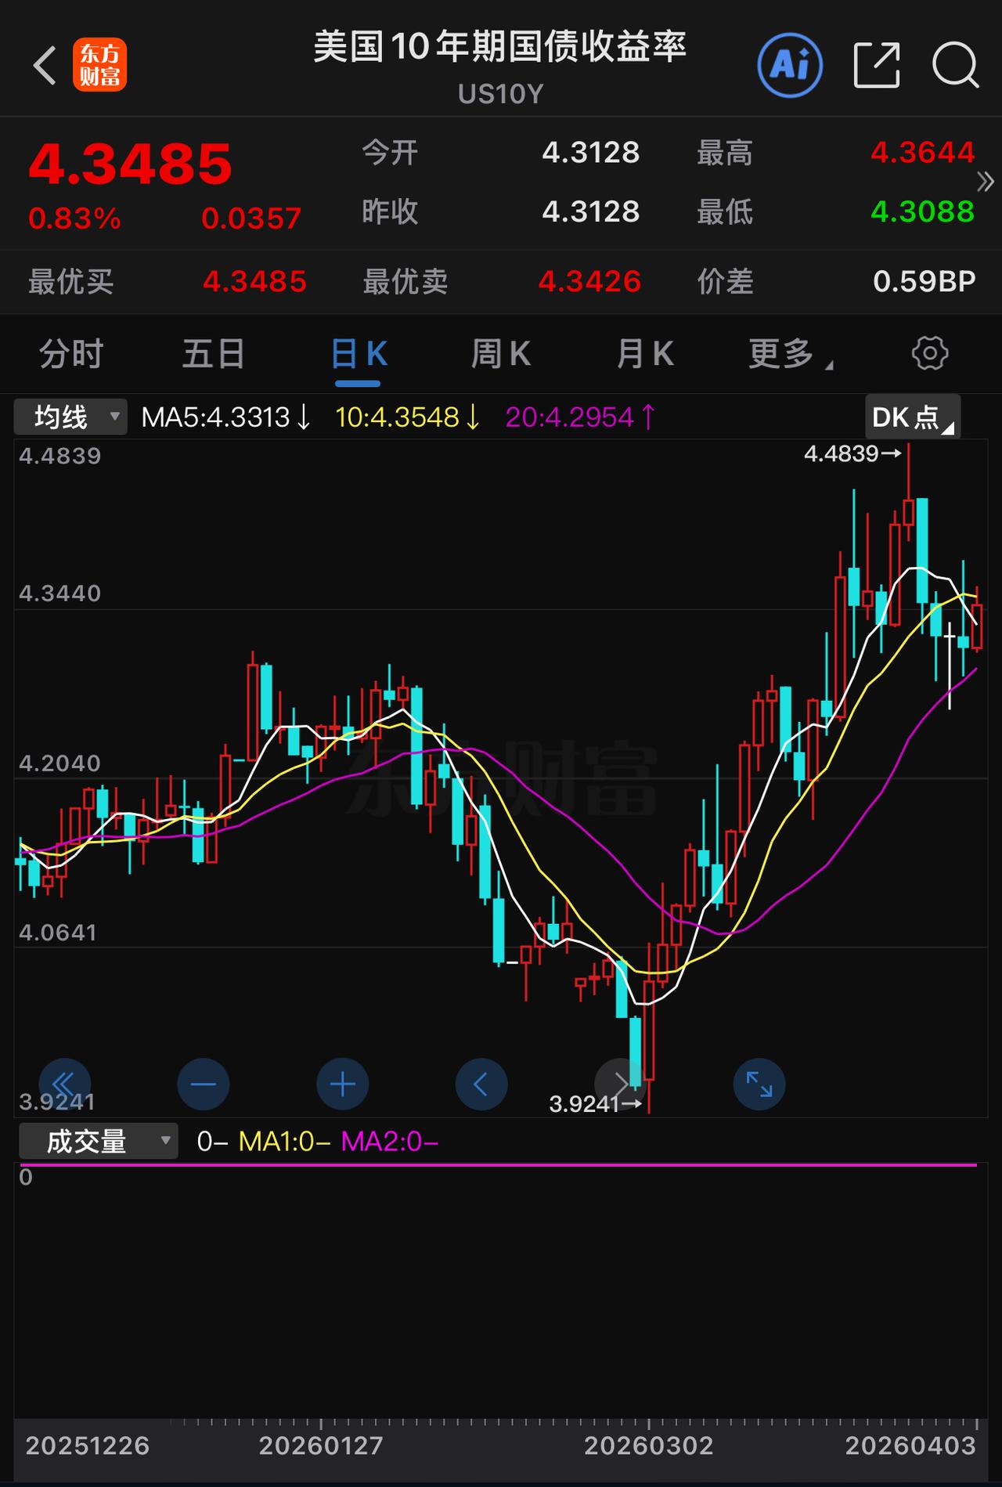
Task: Tap the title 美国10年期国债收益率
Action: click(x=500, y=47)
